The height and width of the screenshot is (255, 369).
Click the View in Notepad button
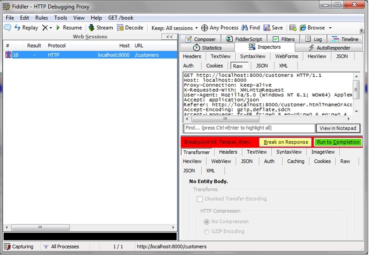tap(338, 128)
